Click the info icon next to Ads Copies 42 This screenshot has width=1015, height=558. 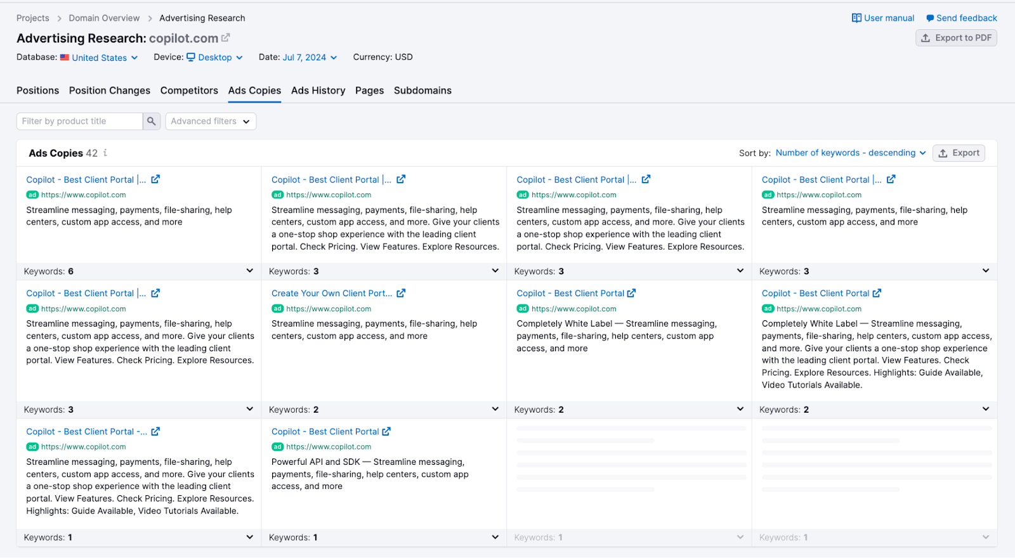[x=105, y=153]
